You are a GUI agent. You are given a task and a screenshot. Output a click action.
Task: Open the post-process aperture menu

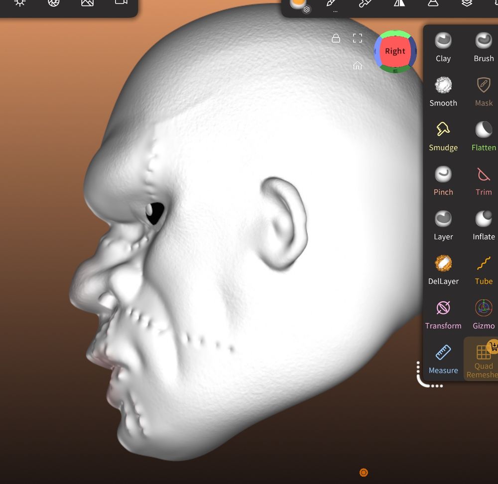(53, 3)
